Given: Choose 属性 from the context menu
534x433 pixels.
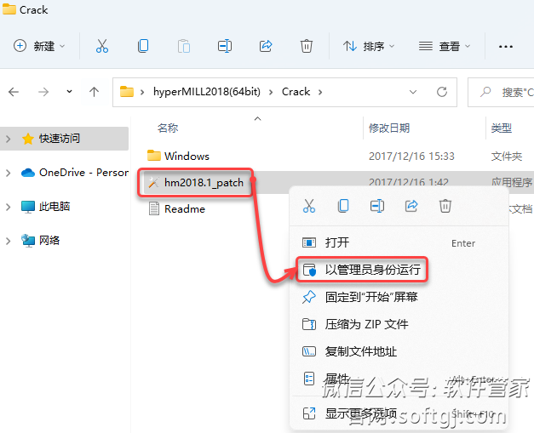Looking at the screenshot, I should tap(399, 379).
